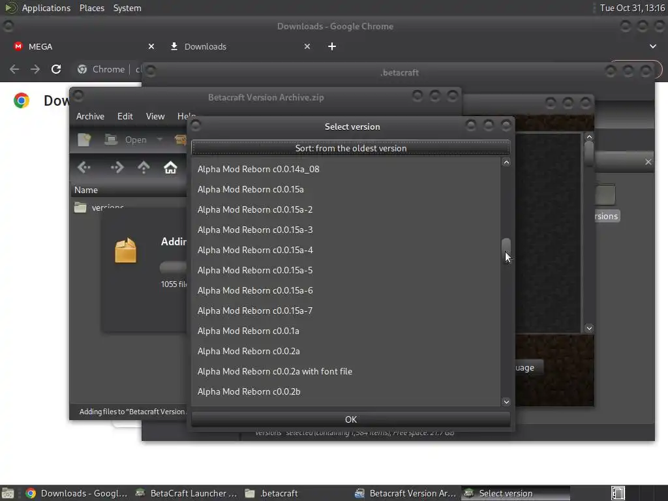Switch to BetaCraft Launcher taskbar item
The image size is (668, 501).
tap(187, 493)
